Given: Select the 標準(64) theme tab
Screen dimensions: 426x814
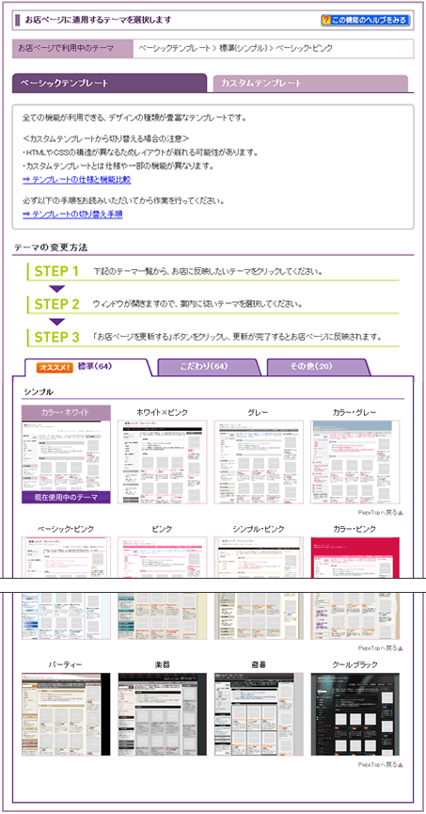Looking at the screenshot, I should point(87,367).
